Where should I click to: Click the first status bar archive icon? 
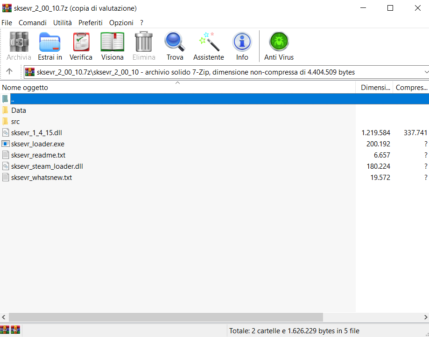click(5, 330)
